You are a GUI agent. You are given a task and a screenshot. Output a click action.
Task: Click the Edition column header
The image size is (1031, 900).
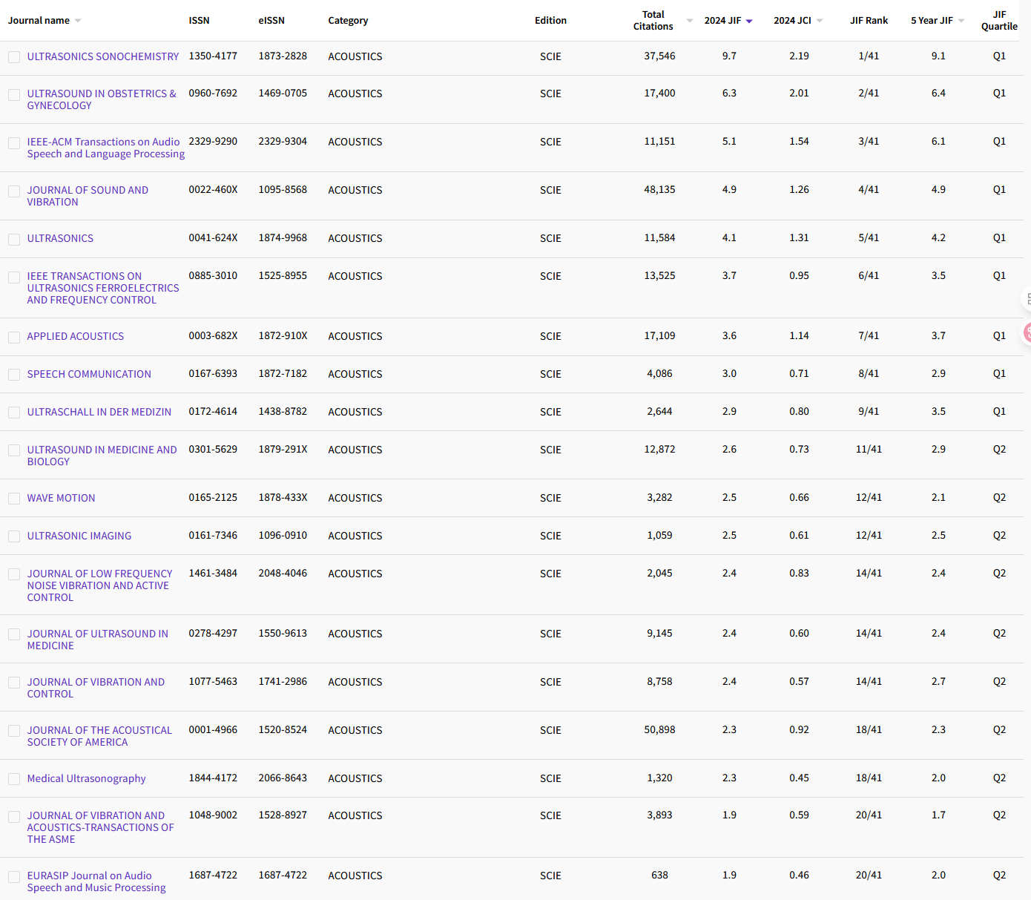(550, 21)
